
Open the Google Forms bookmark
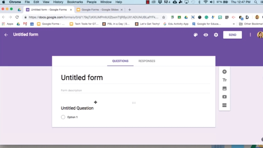(x=51, y=24)
